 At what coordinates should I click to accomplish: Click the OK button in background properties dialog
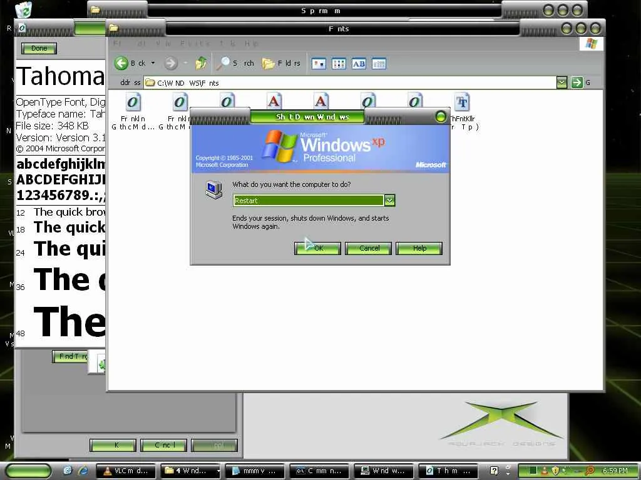click(113, 445)
